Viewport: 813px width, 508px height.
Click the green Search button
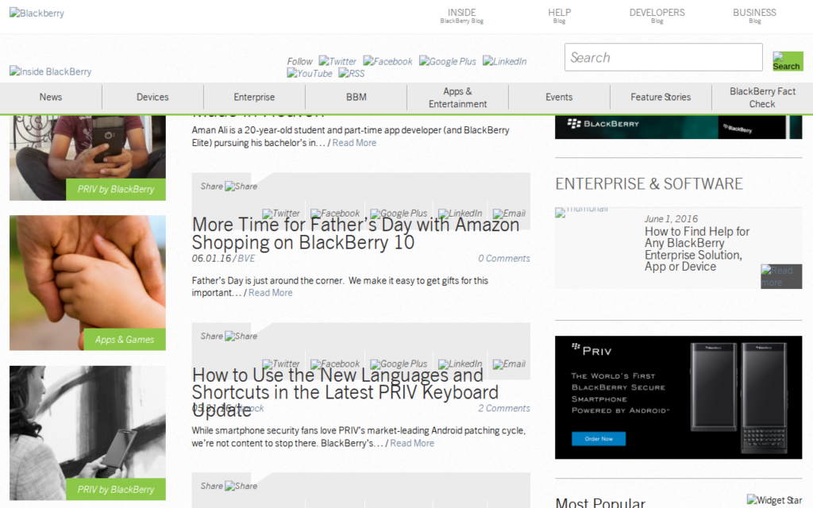(x=787, y=61)
